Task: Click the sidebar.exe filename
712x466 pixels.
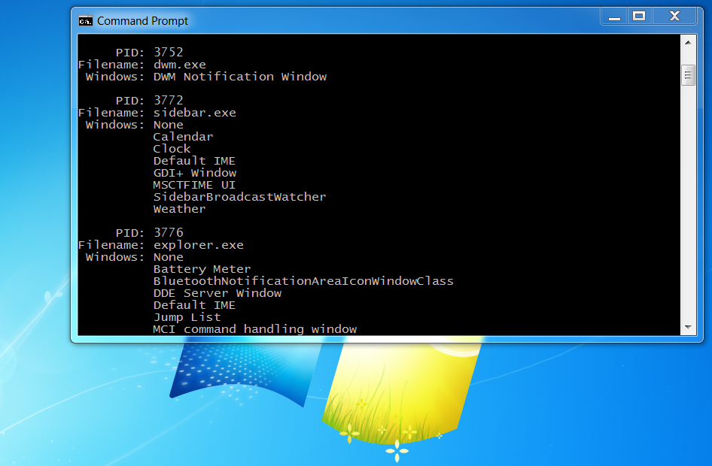Action: (194, 113)
